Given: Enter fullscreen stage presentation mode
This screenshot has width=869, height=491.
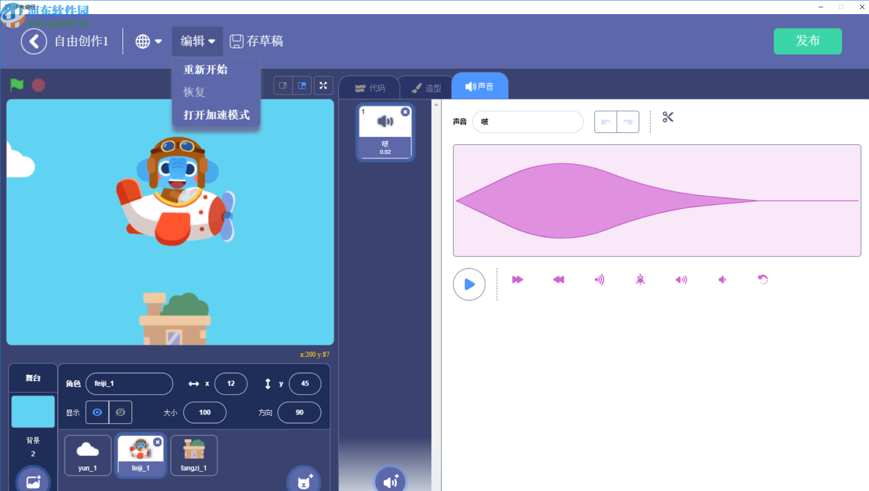Looking at the screenshot, I should click(323, 85).
